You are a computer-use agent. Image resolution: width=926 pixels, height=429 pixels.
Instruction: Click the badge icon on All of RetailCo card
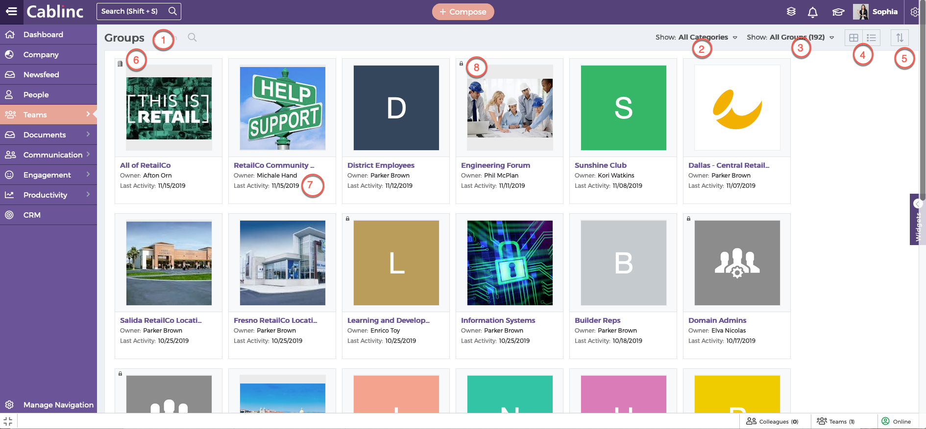click(x=120, y=64)
